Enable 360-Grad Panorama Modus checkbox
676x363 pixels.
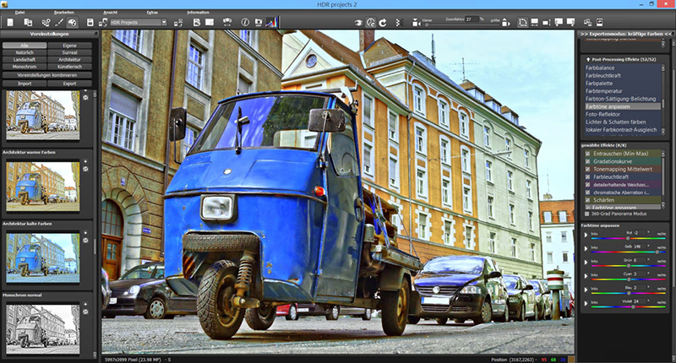pos(586,214)
